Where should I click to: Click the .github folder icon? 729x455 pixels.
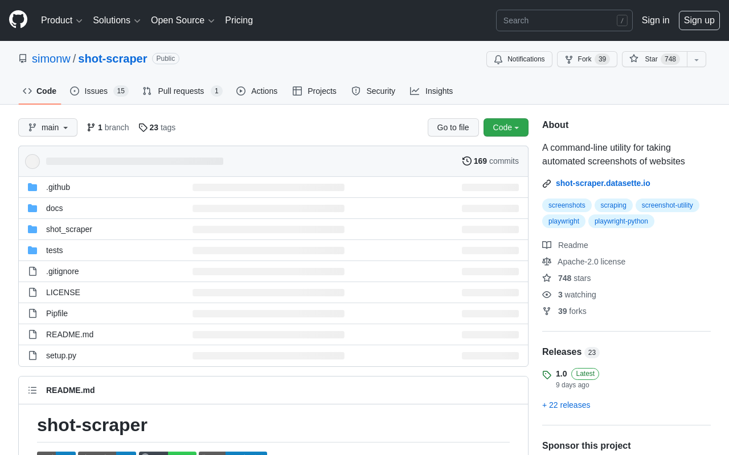[x=32, y=187]
